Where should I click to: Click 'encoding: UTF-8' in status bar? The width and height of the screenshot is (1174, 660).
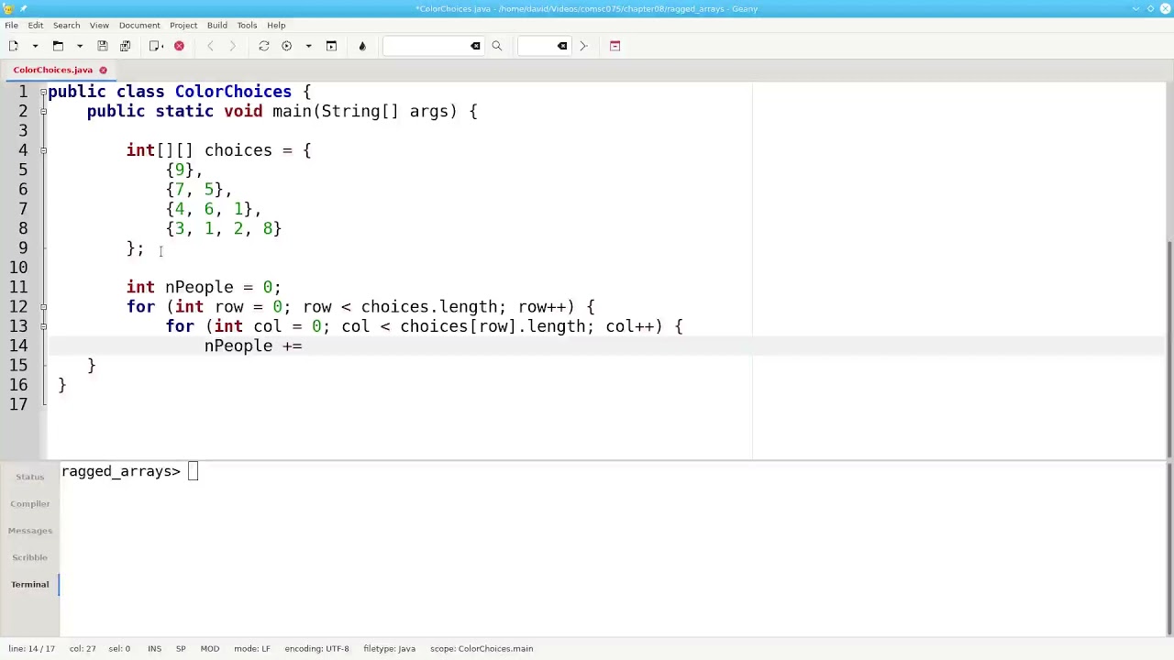316,649
